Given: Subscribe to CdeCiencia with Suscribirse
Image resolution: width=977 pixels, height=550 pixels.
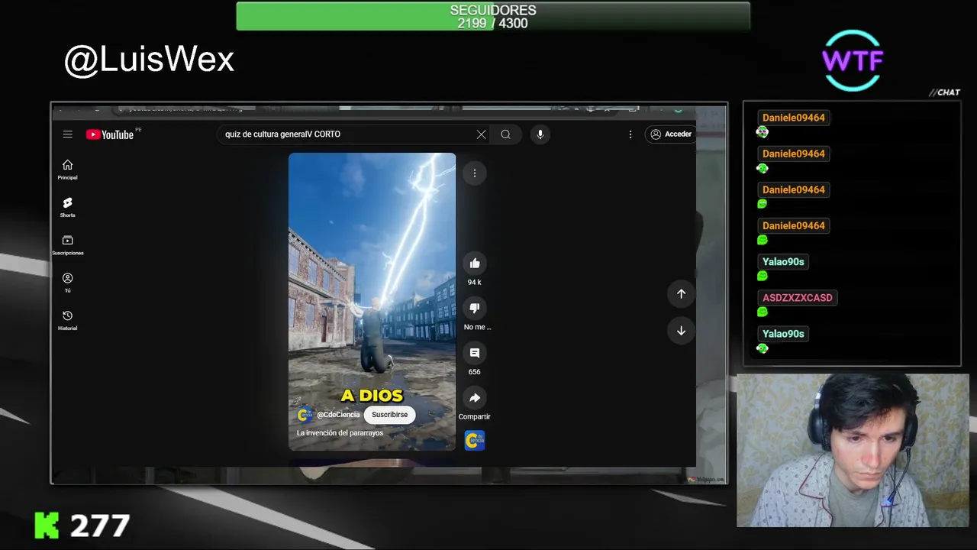Looking at the screenshot, I should coord(389,415).
